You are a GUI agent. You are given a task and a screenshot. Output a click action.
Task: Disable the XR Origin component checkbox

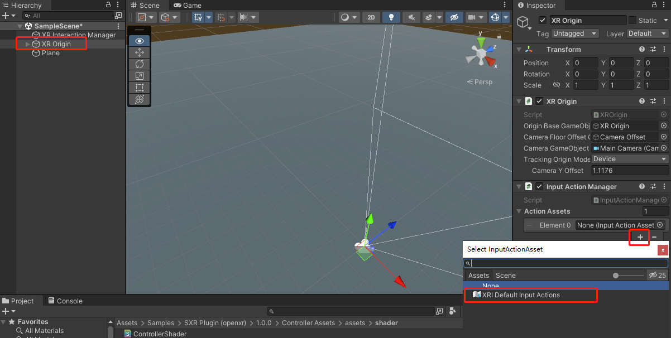(539, 102)
